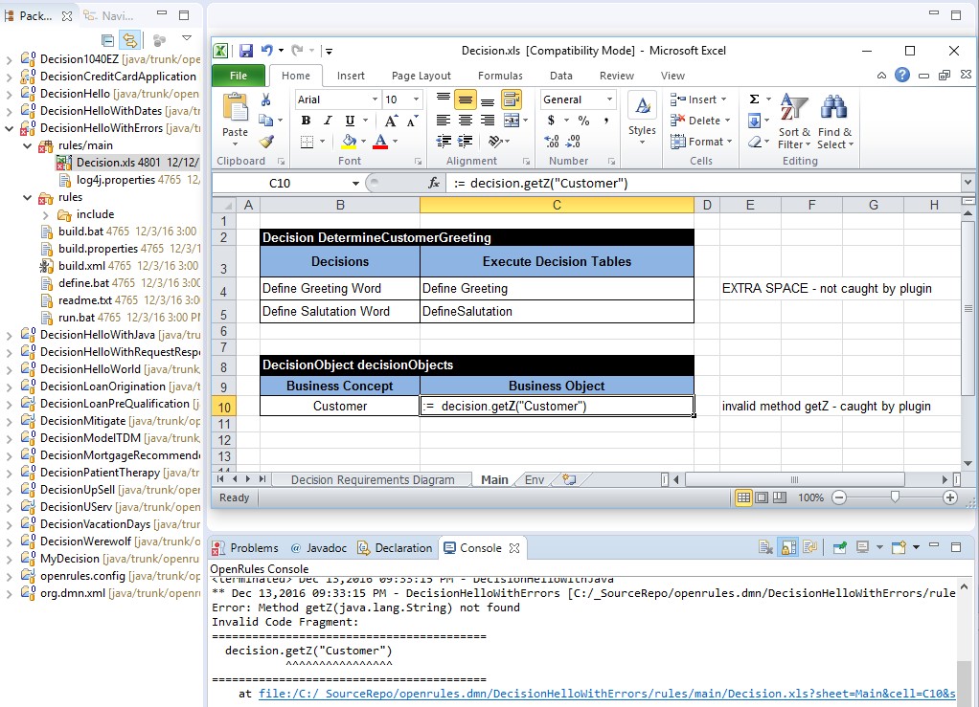Click the Excel Save icon

[x=246, y=51]
